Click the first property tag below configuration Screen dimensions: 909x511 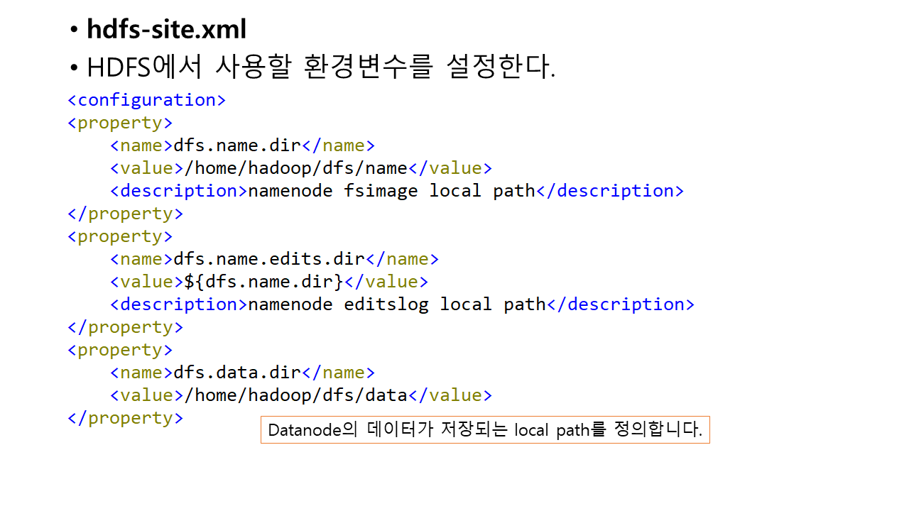tap(120, 123)
